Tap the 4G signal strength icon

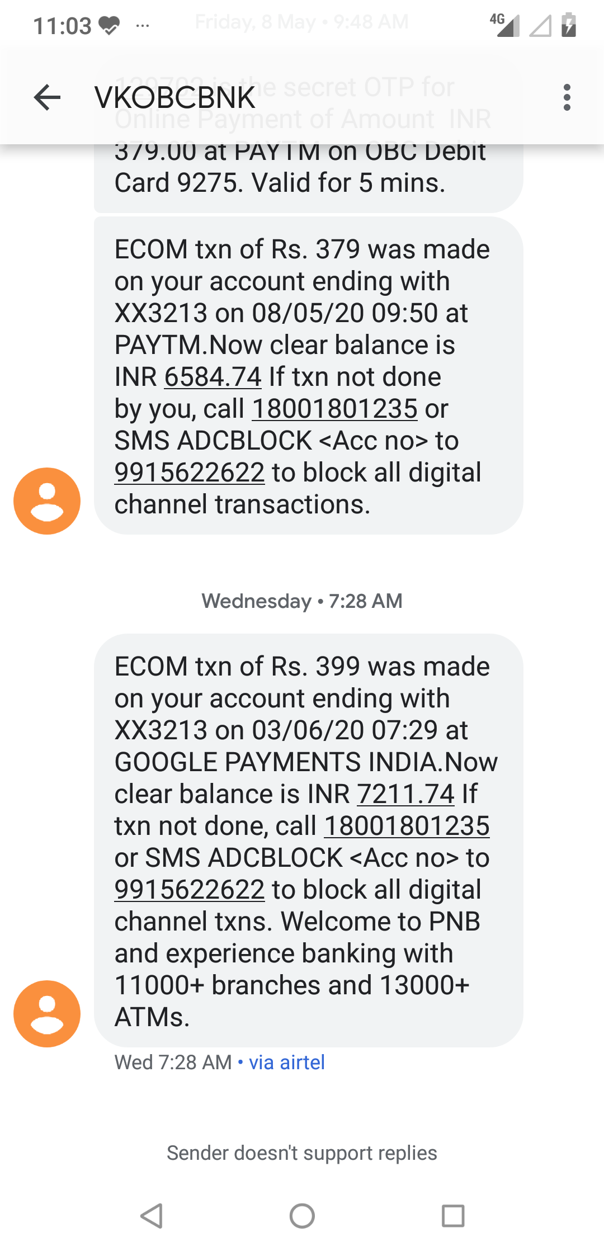point(505,25)
